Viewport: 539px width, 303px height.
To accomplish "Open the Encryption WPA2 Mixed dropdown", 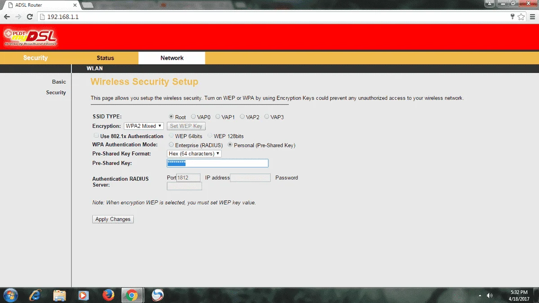I will click(144, 126).
